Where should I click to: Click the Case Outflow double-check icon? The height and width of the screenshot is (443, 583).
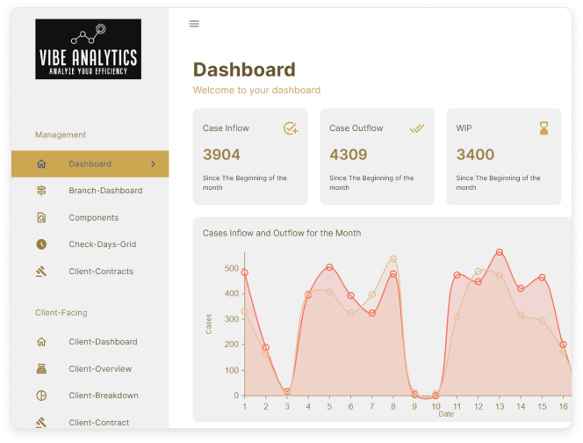pos(417,128)
